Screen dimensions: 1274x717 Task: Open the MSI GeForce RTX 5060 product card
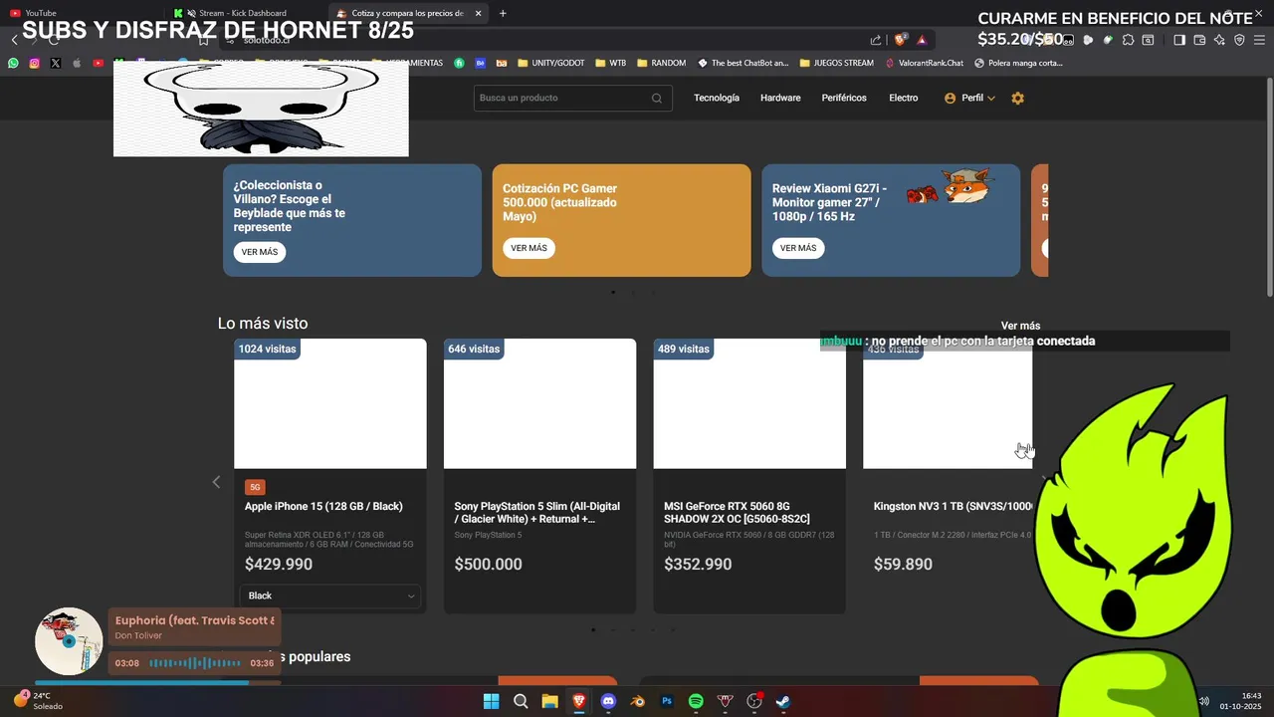pos(749,476)
